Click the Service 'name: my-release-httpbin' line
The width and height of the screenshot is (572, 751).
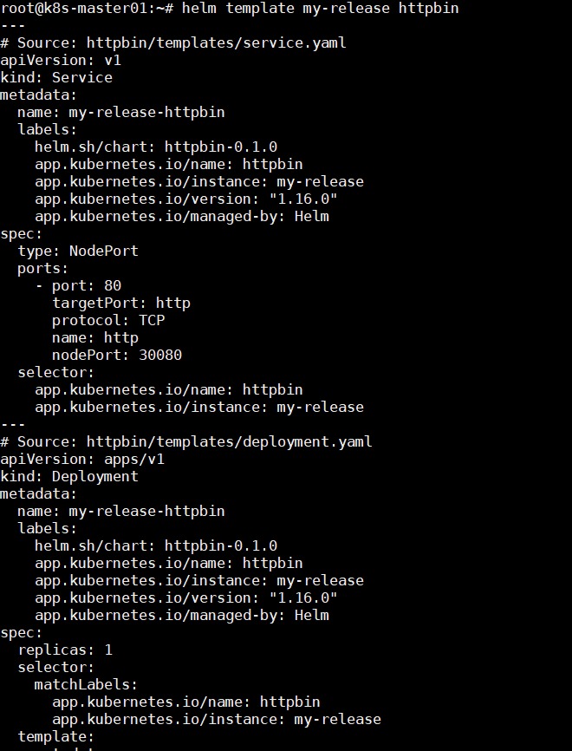click(x=121, y=113)
